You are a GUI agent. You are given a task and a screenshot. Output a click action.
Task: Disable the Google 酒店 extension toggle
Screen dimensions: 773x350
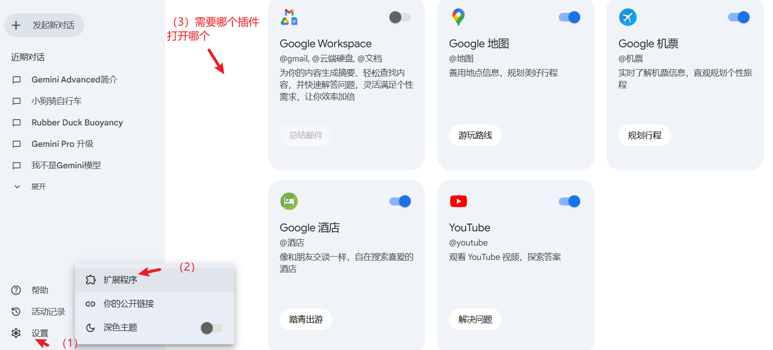click(x=400, y=201)
